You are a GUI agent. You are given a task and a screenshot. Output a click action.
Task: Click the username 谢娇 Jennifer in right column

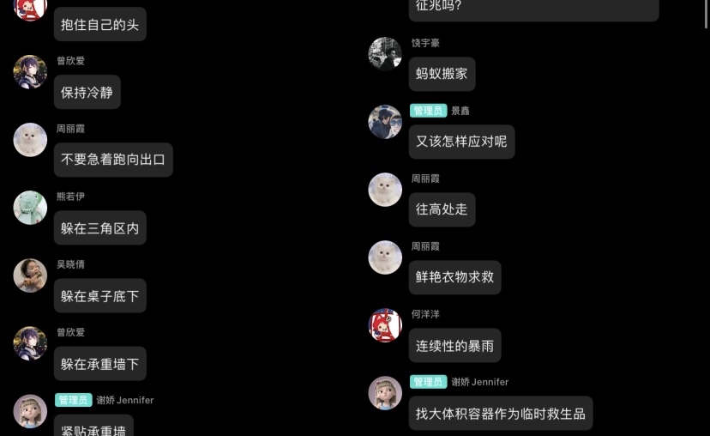click(x=480, y=382)
